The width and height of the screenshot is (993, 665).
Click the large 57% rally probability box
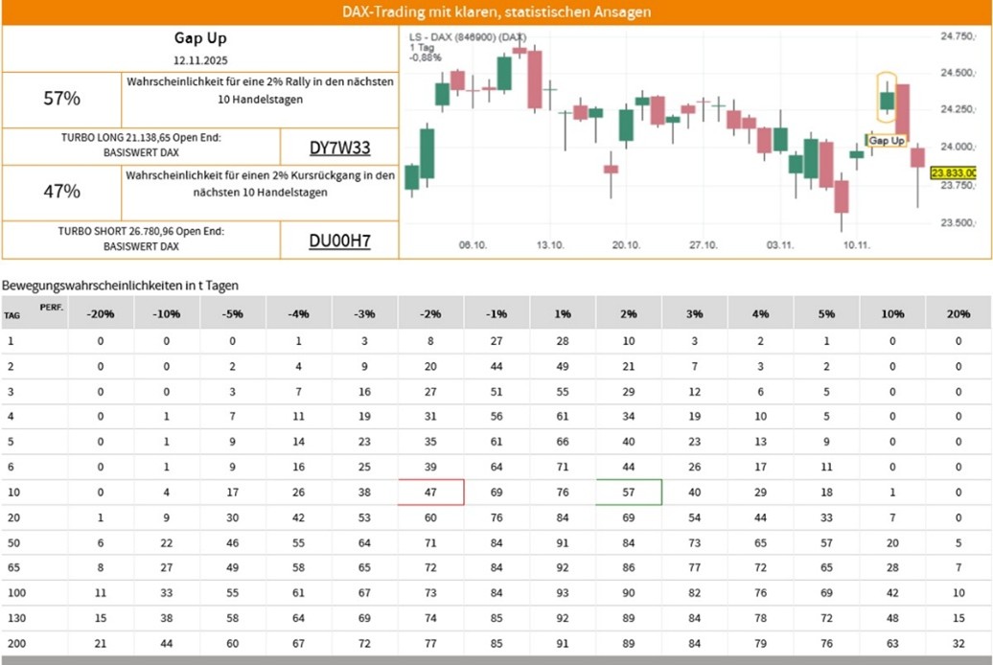click(61, 98)
